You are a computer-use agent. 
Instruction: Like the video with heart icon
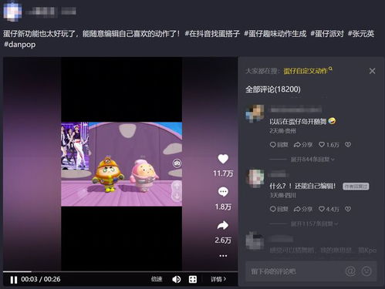tap(223, 159)
